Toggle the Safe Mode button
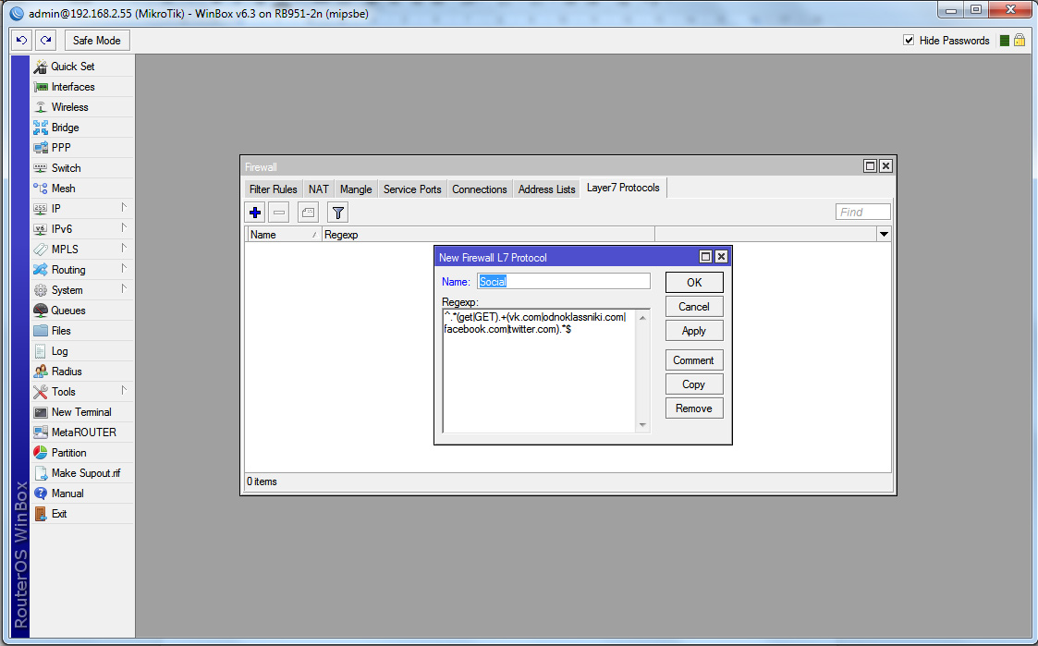The height and width of the screenshot is (646, 1038). [x=97, y=41]
